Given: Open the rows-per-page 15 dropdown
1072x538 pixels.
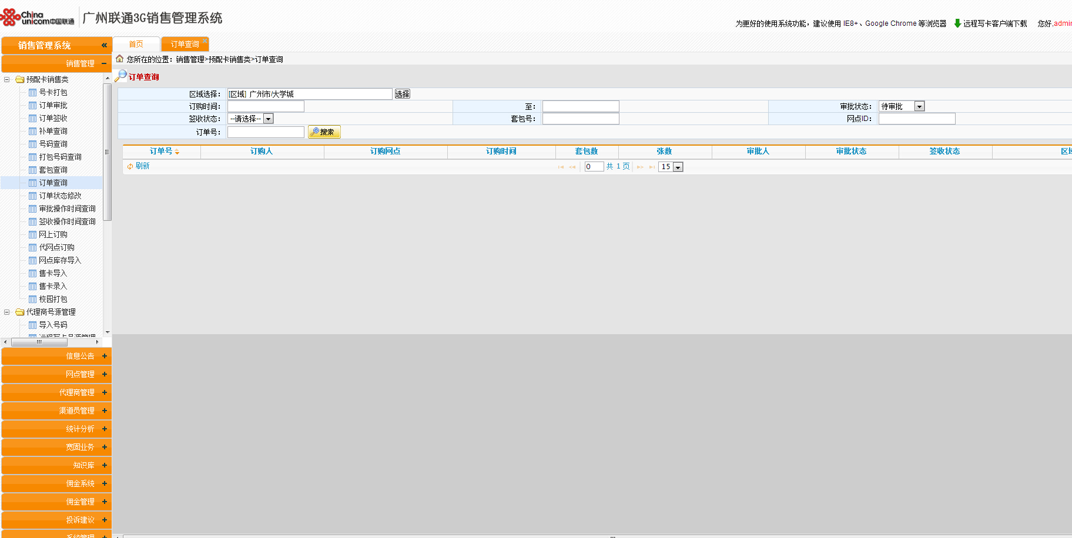Looking at the screenshot, I should click(x=671, y=167).
